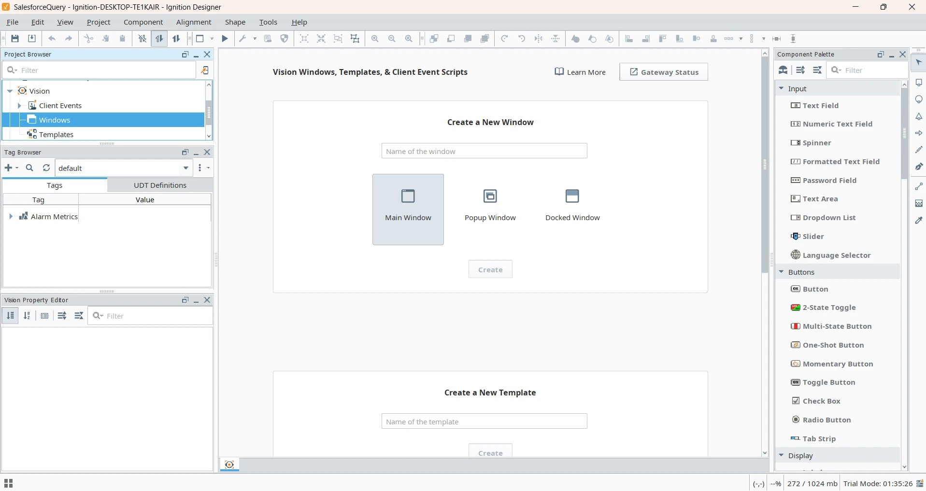Screen dimensions: 926x491
Task: Click the Rotate Clockwise toolbar icon
Action: coord(504,39)
